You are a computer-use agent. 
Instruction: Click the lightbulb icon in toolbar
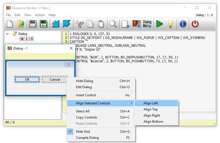(170, 24)
